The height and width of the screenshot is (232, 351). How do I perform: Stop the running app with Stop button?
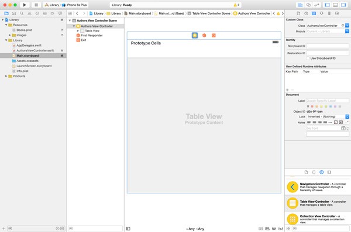click(36, 5)
